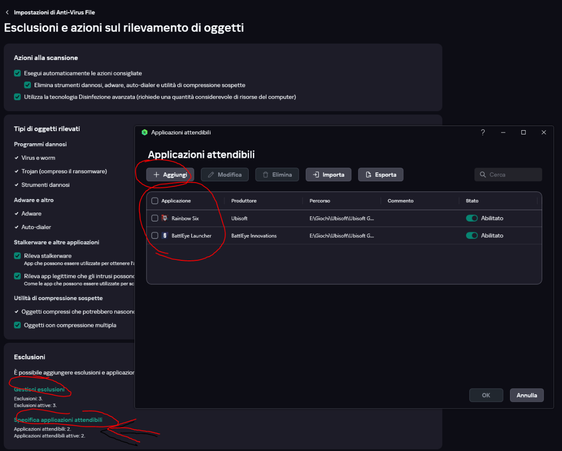The width and height of the screenshot is (562, 451).
Task: Tick the Rainbow Six row checkbox
Action: 155,218
